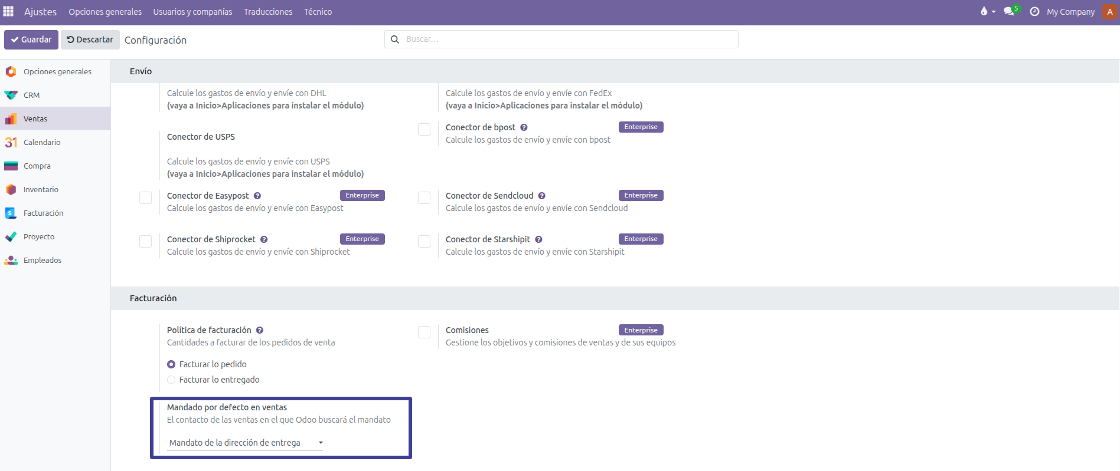
Task: Click the debug droplet icon
Action: (984, 12)
